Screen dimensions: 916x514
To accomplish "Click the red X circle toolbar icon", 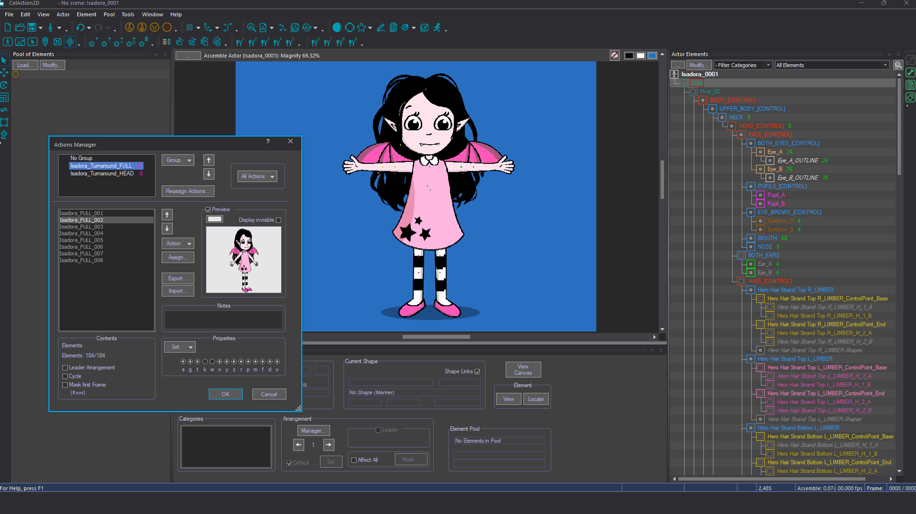I will 167,27.
